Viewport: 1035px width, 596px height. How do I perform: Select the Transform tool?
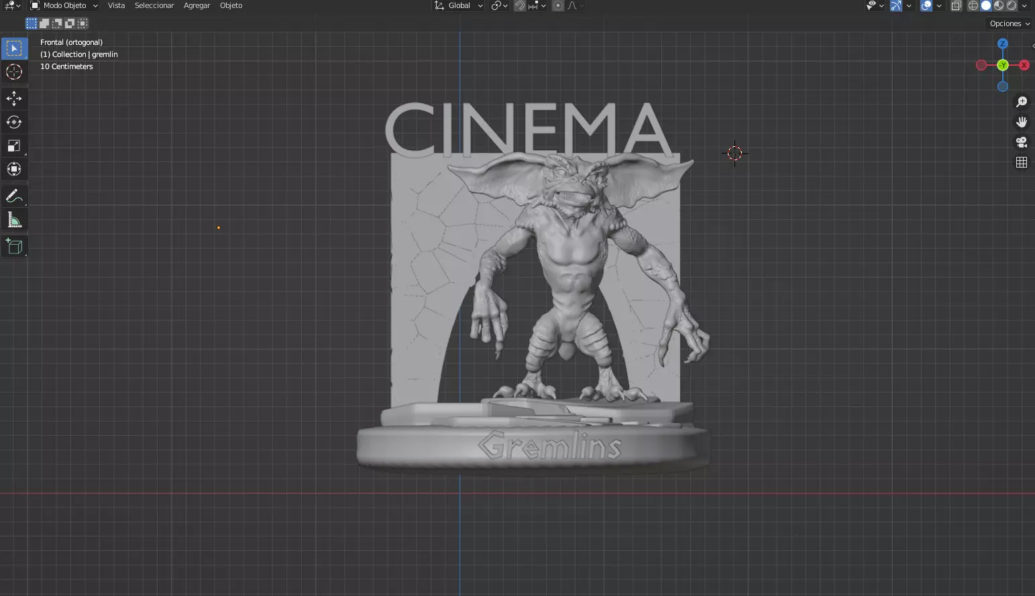14,169
